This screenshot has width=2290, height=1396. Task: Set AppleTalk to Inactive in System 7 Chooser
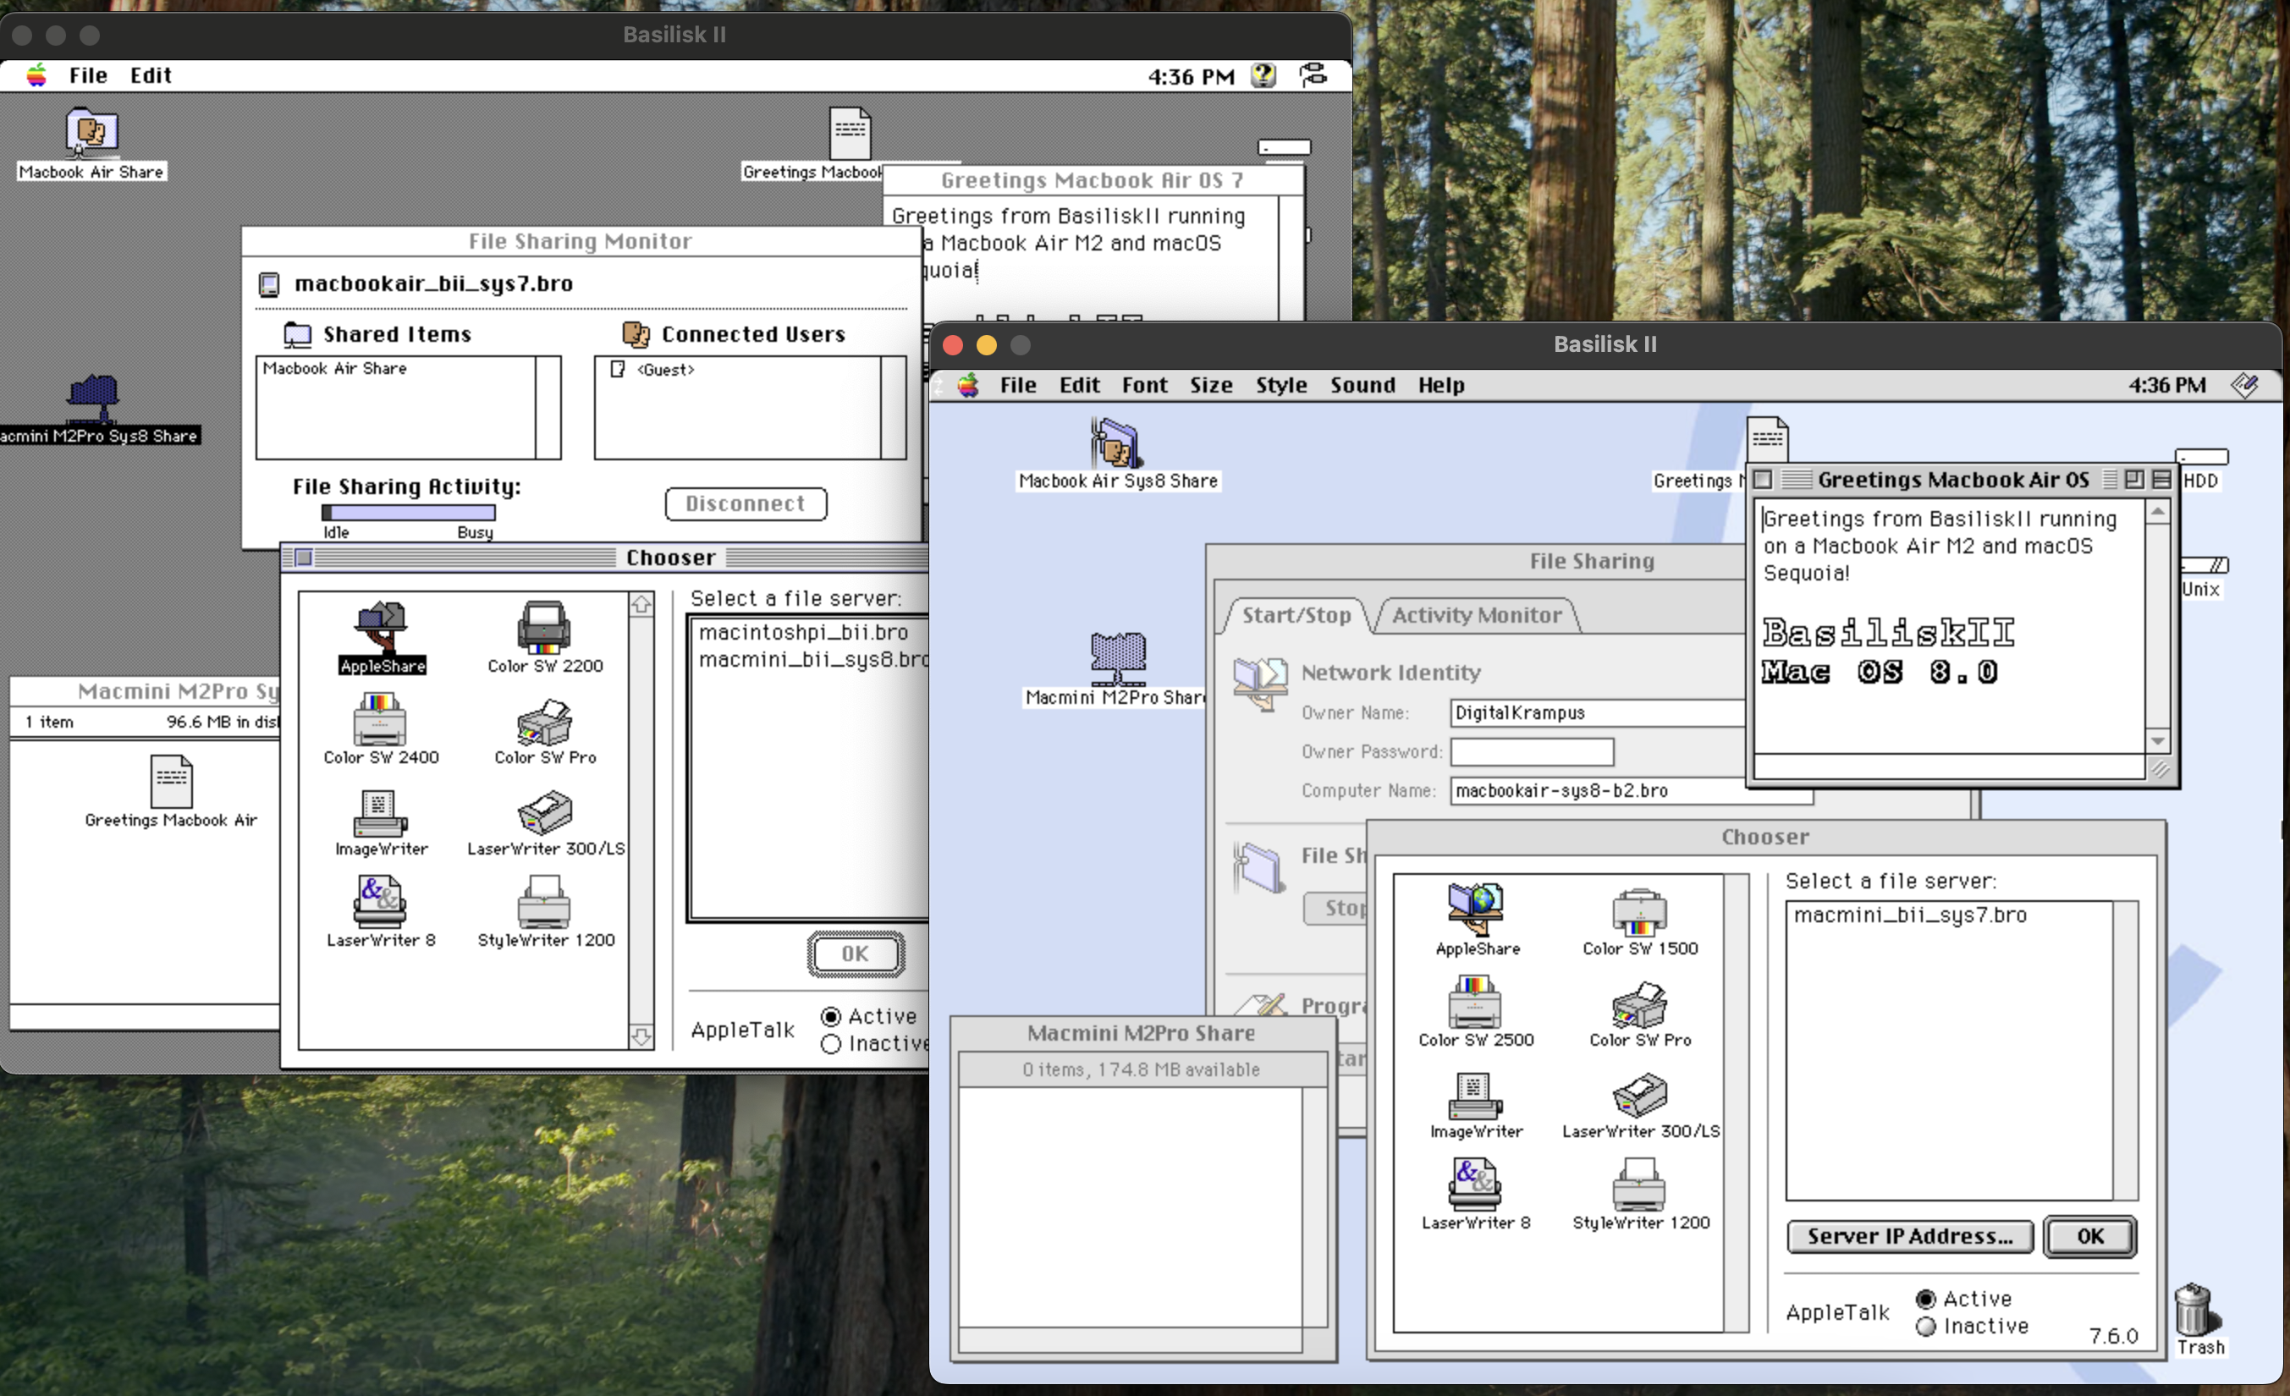click(x=831, y=1045)
